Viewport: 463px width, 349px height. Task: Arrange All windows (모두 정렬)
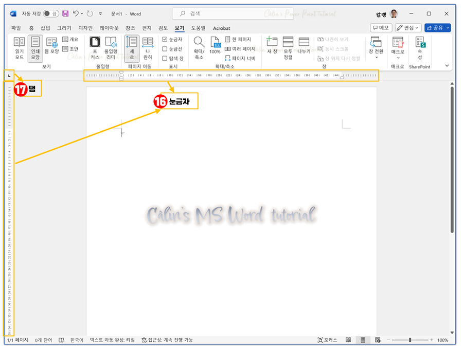point(288,48)
